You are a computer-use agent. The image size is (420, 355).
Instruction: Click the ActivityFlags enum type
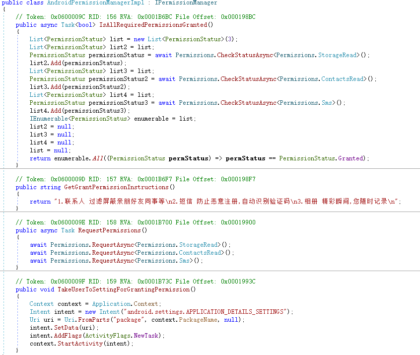tap(108, 336)
